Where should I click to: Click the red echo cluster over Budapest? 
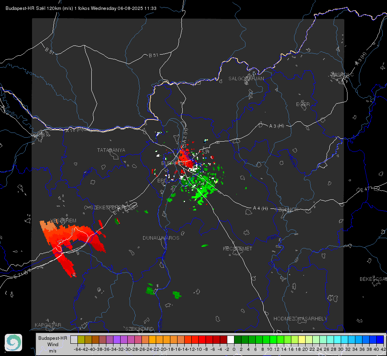coord(186,158)
